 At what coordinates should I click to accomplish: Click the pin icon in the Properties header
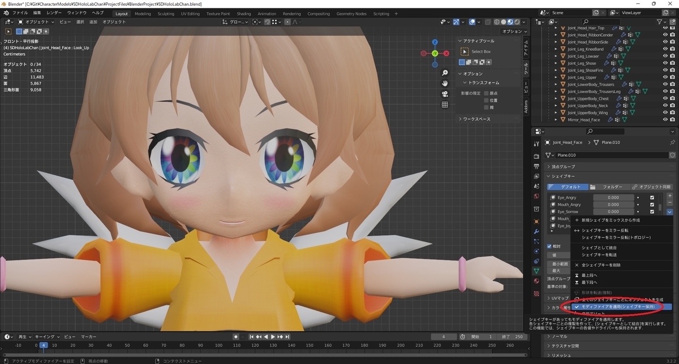click(x=672, y=142)
